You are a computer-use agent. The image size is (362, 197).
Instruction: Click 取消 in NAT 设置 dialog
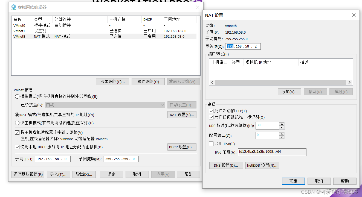tap(319, 181)
